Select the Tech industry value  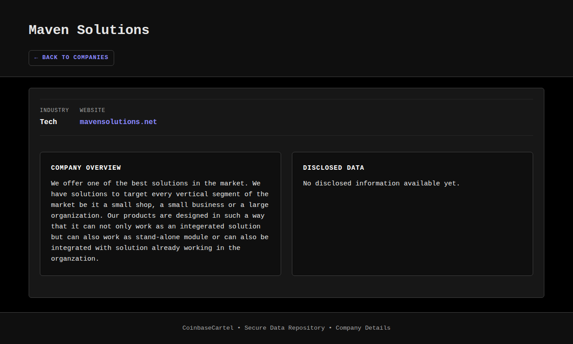(x=48, y=122)
